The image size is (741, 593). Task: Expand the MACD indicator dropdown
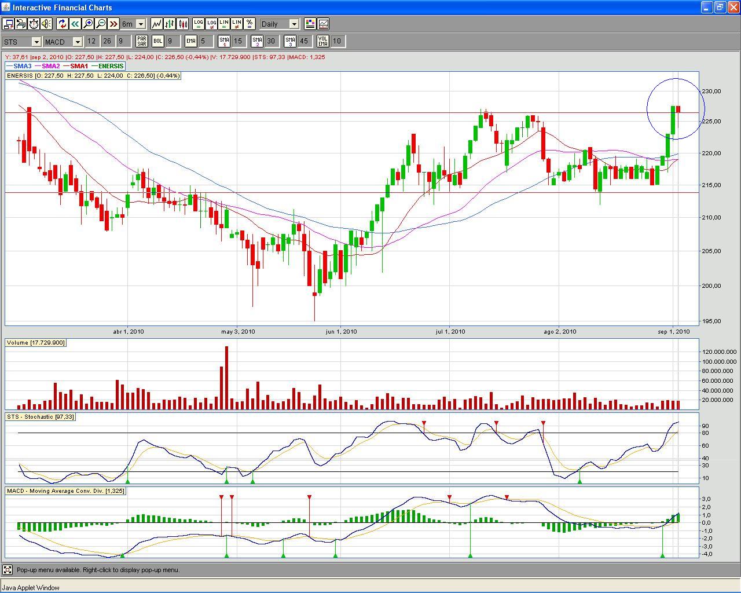(x=77, y=42)
